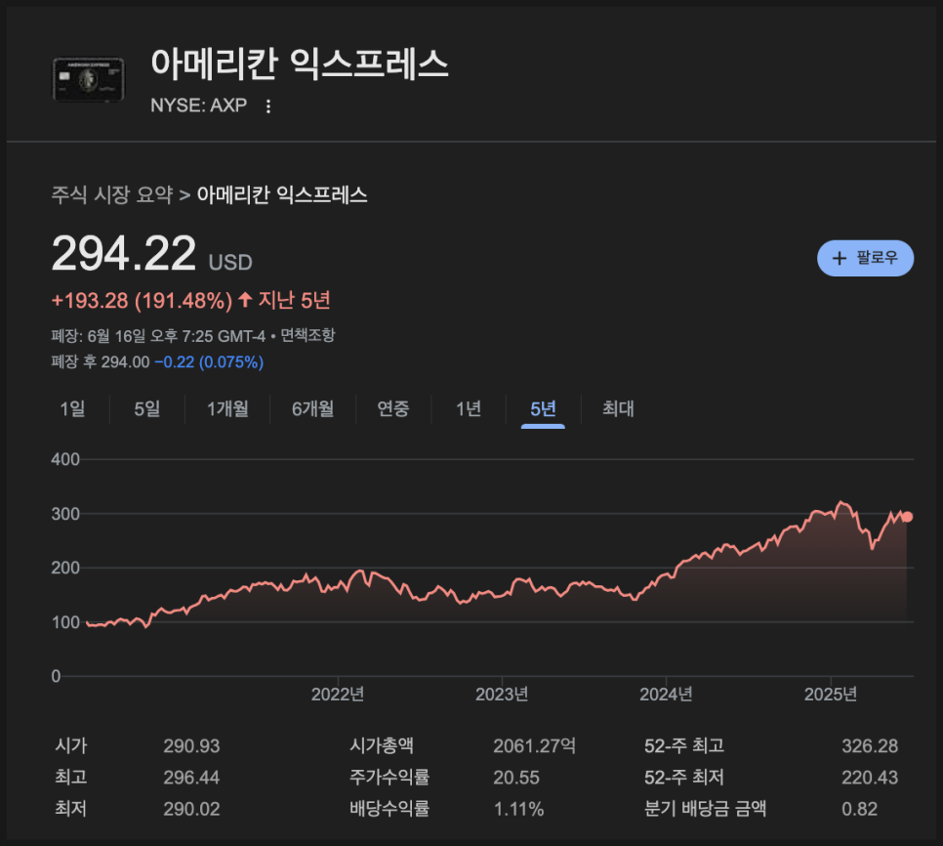The image size is (943, 846).
Task: Click the 분기 배당금 금액 value 0.82
Action: pos(859,809)
